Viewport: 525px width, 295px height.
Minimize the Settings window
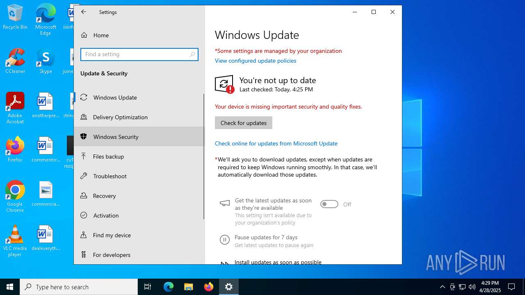355,12
